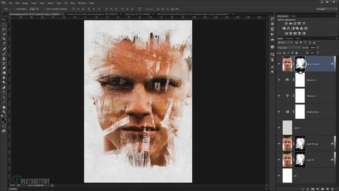Hide the Gradient Map 1 layer

click(279, 112)
